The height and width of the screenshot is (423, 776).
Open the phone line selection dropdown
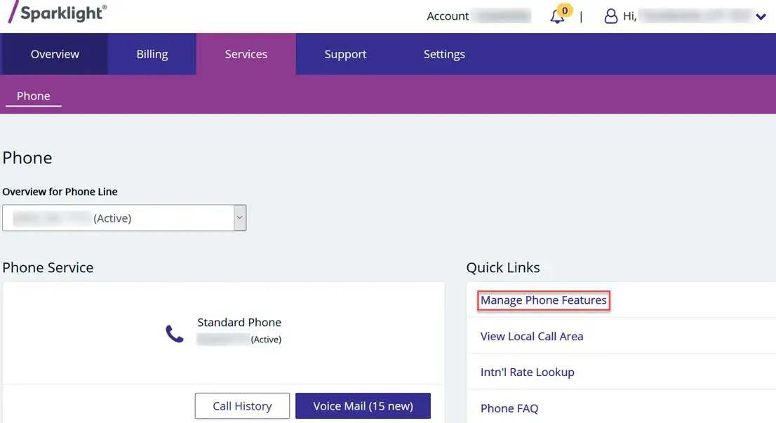(x=124, y=217)
